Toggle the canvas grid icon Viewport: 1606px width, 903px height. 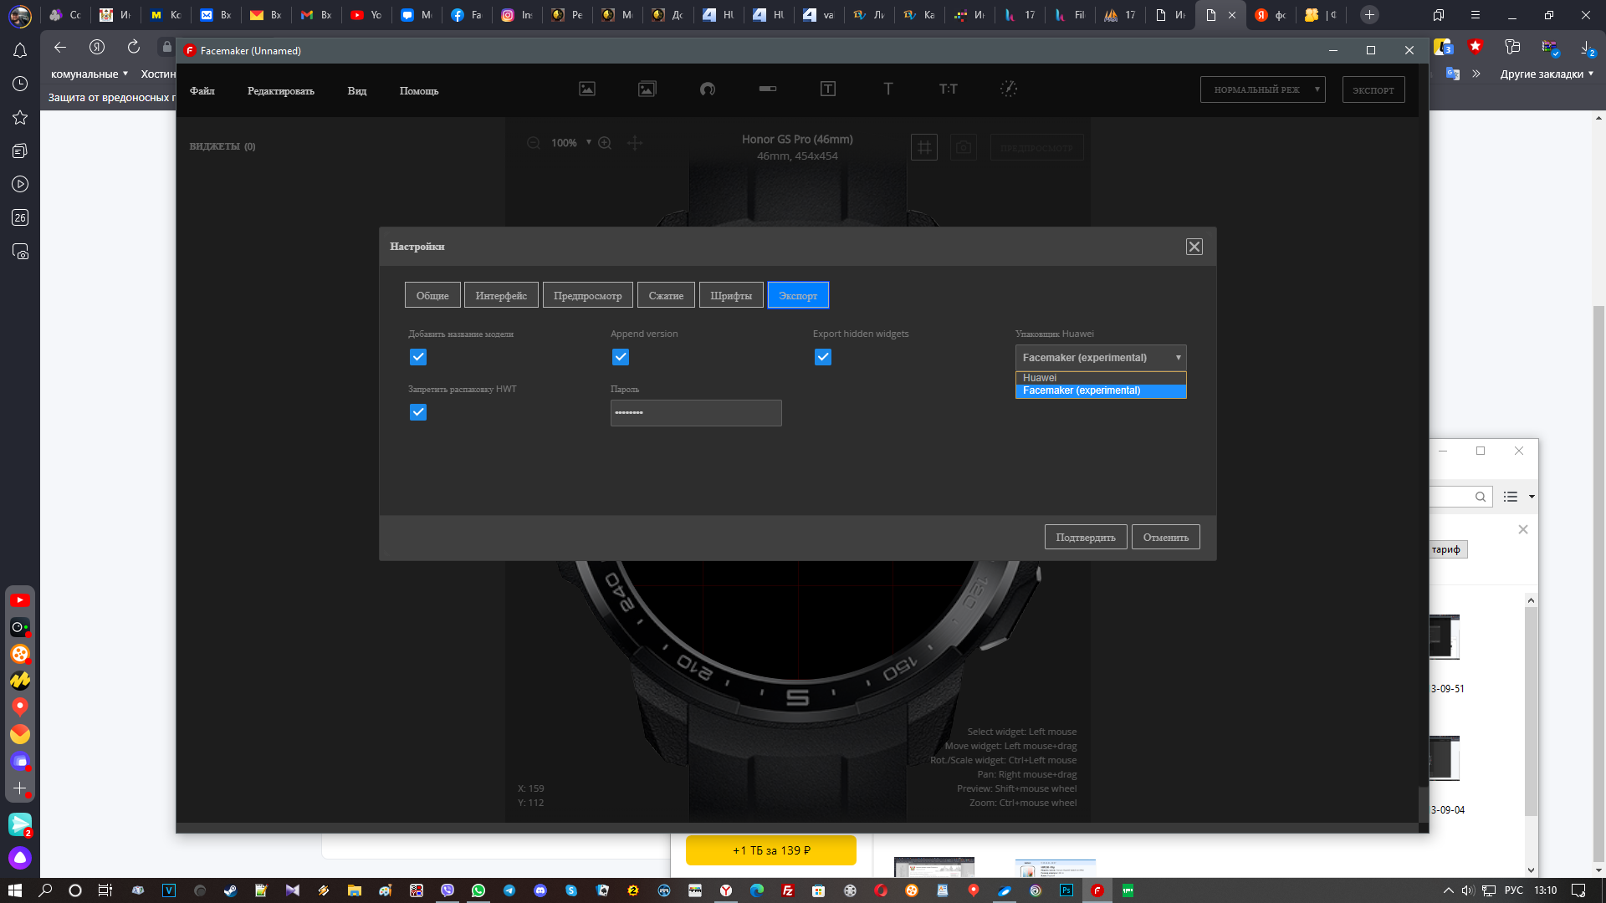924,147
